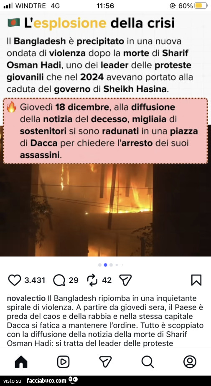Screen dimensions: 211x386
Task: Open Reels tab in bottom navigation
Action: pos(64,362)
